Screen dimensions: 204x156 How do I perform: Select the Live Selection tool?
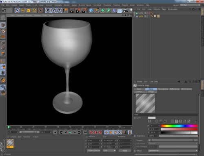coord(17,11)
